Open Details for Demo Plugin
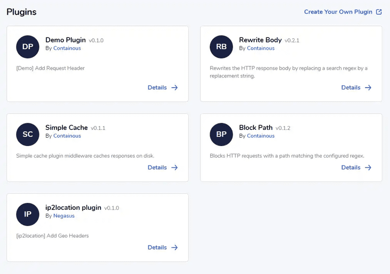 pos(157,88)
